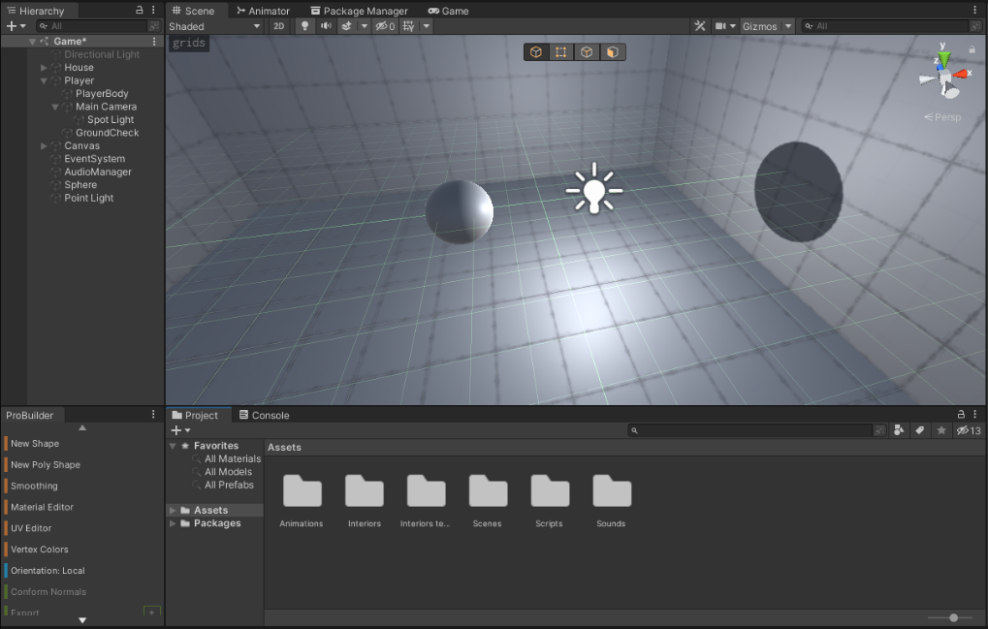Select the ProBuilder Face selection mode
Image resolution: width=988 pixels, height=629 pixels.
coord(610,52)
